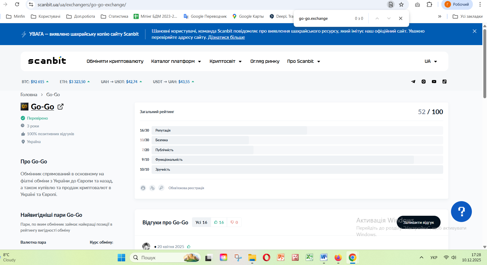This screenshot has height=265, width=487.
Task: Click the Scanbit logo
Action: click(x=47, y=61)
